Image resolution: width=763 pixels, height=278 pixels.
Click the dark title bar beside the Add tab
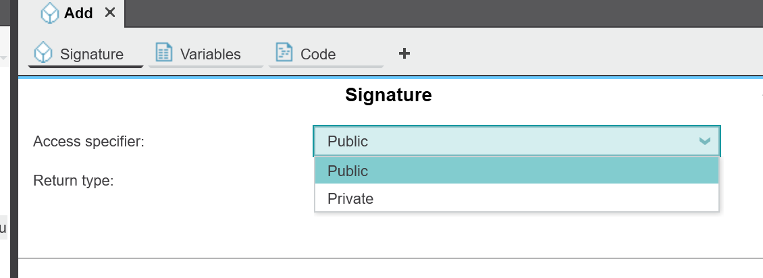[444, 13]
